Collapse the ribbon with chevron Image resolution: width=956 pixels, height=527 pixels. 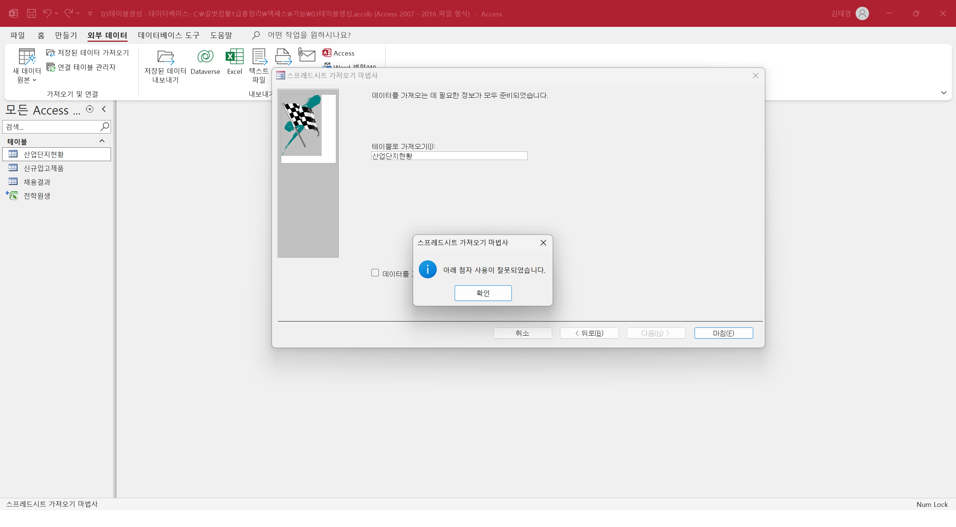point(944,92)
